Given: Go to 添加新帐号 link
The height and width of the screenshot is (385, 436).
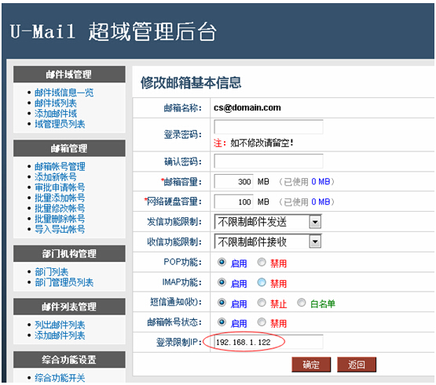Looking at the screenshot, I should point(56,176).
